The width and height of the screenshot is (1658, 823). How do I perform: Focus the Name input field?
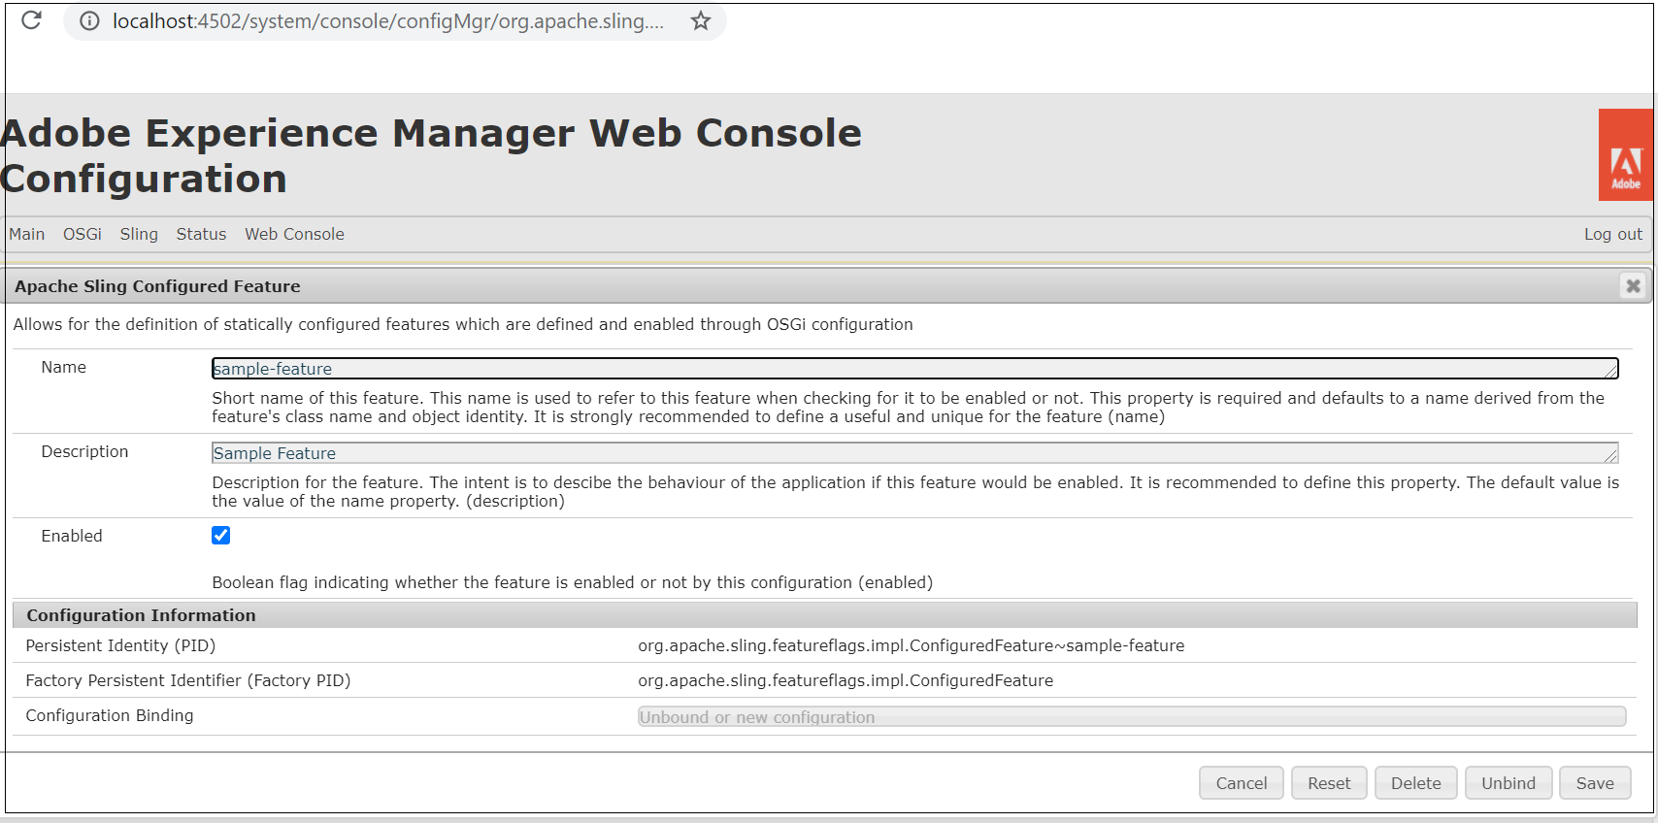point(915,369)
